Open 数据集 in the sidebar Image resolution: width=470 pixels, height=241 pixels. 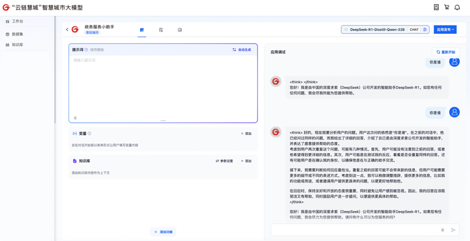pos(17,34)
